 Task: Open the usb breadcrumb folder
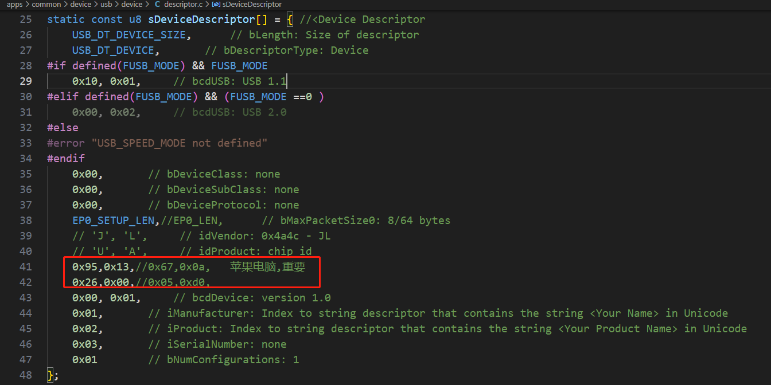pos(106,5)
